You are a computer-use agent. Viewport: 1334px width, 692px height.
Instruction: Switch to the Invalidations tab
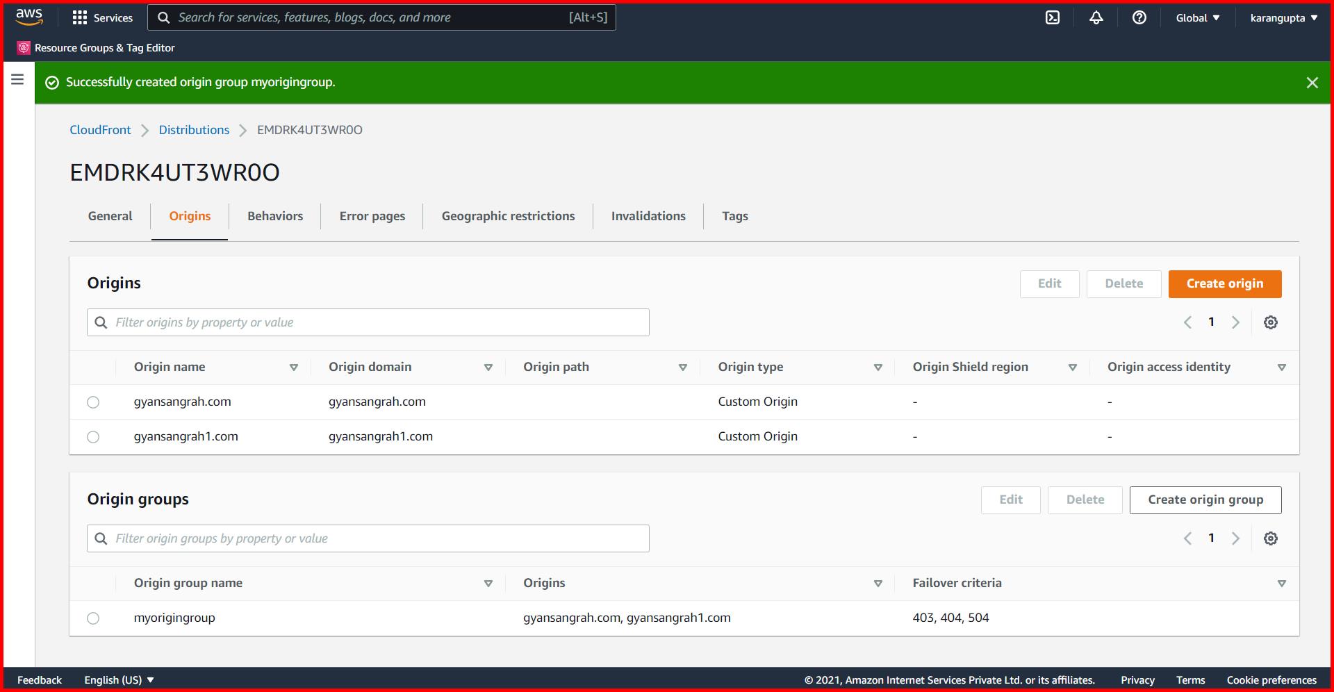[648, 216]
